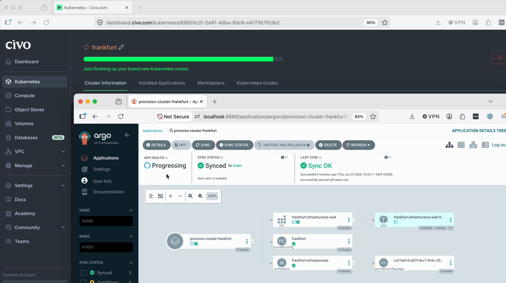The image size is (506, 283).
Task: Click the pod icon of the frankfurt-infrastructure-wait pod
Action: tap(383, 219)
